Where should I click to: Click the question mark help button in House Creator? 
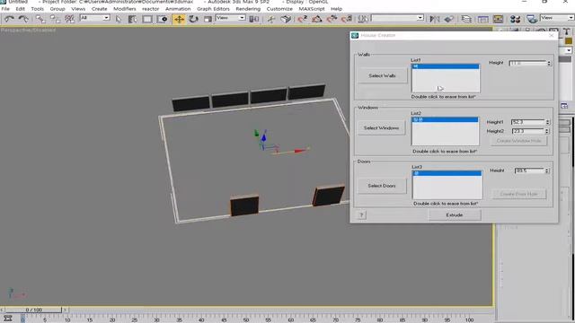point(361,215)
